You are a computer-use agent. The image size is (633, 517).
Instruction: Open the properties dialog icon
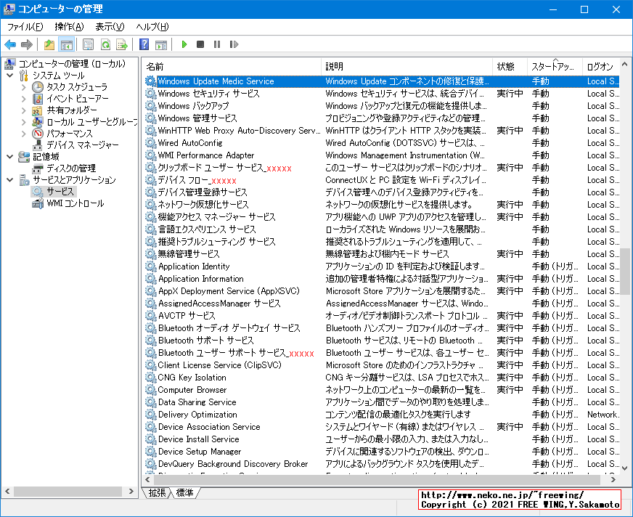point(87,44)
